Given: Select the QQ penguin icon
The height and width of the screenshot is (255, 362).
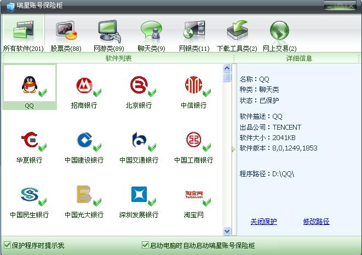Looking at the screenshot, I should (x=30, y=85).
